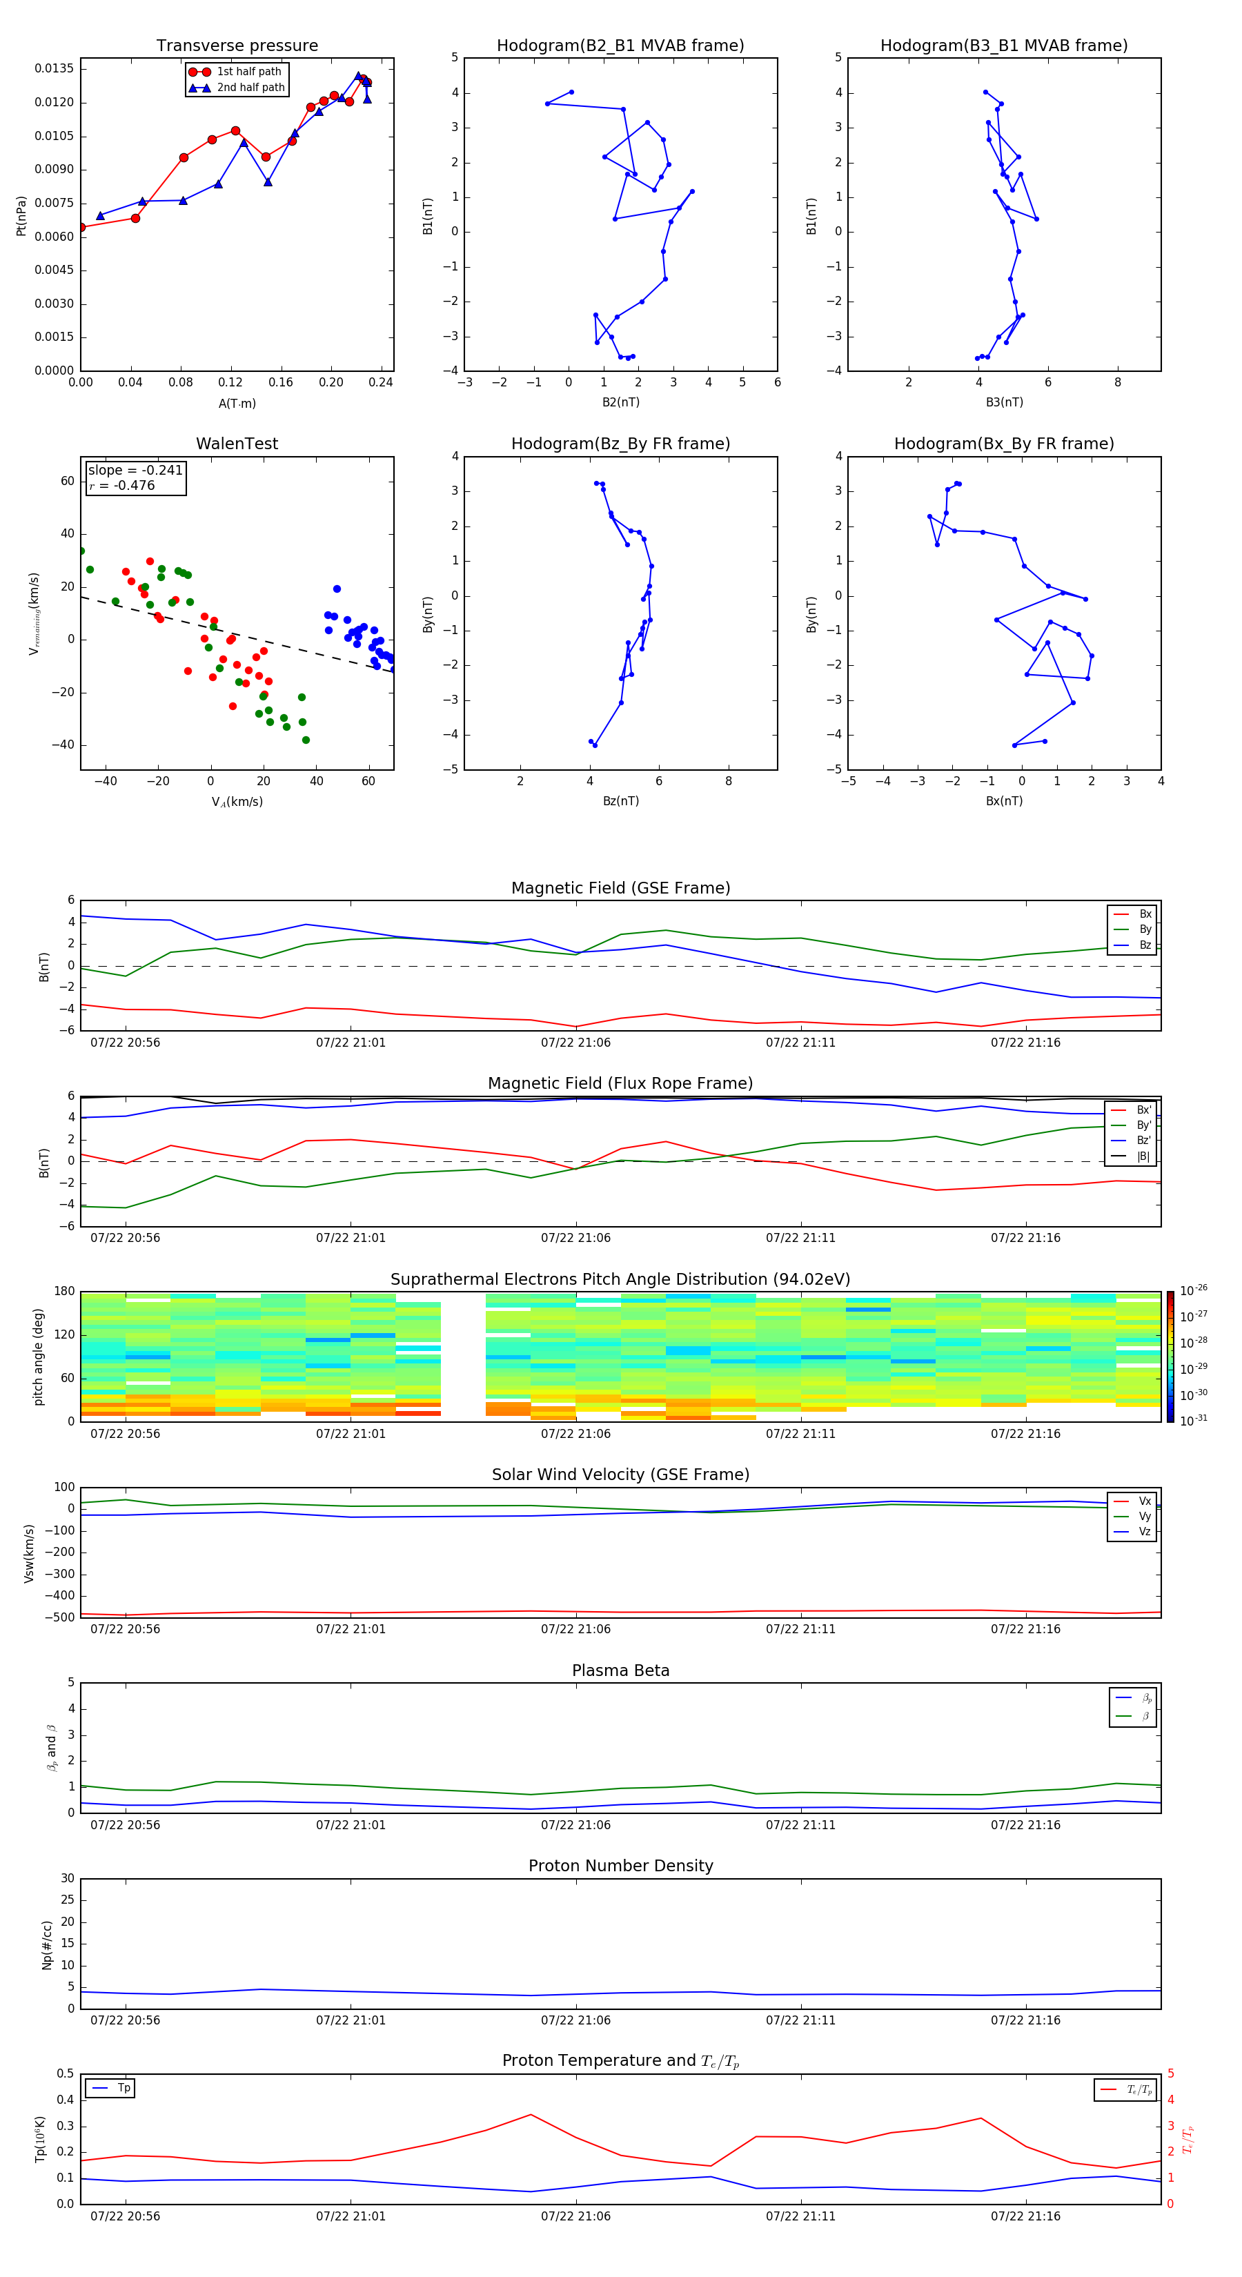This screenshot has height=2277, width=1242.
Task: Click the 'Pt(nPa)' y-axis label
Action: [x=21, y=216]
